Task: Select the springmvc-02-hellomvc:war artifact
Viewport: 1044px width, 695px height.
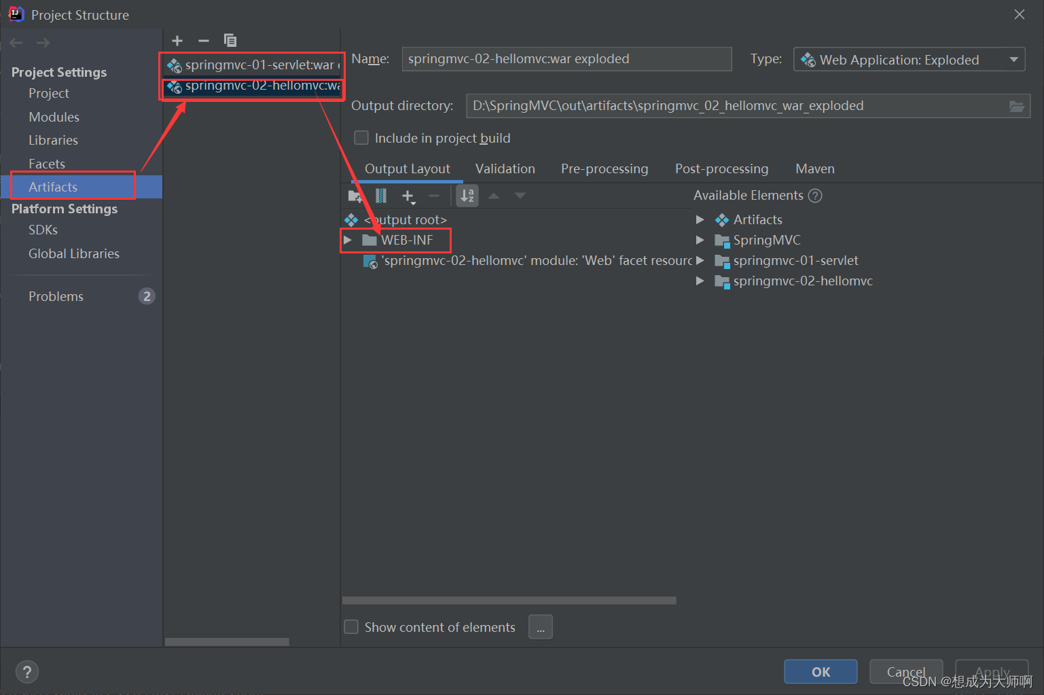Action: (x=252, y=86)
